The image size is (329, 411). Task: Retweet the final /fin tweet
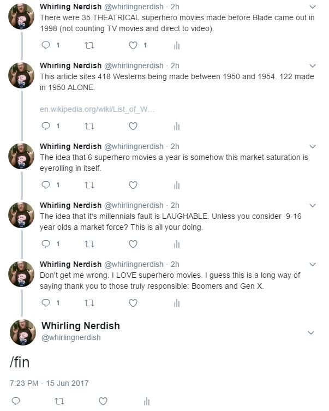click(60, 401)
